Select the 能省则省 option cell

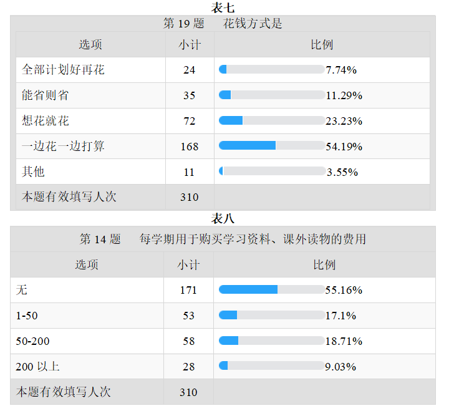[91, 95]
